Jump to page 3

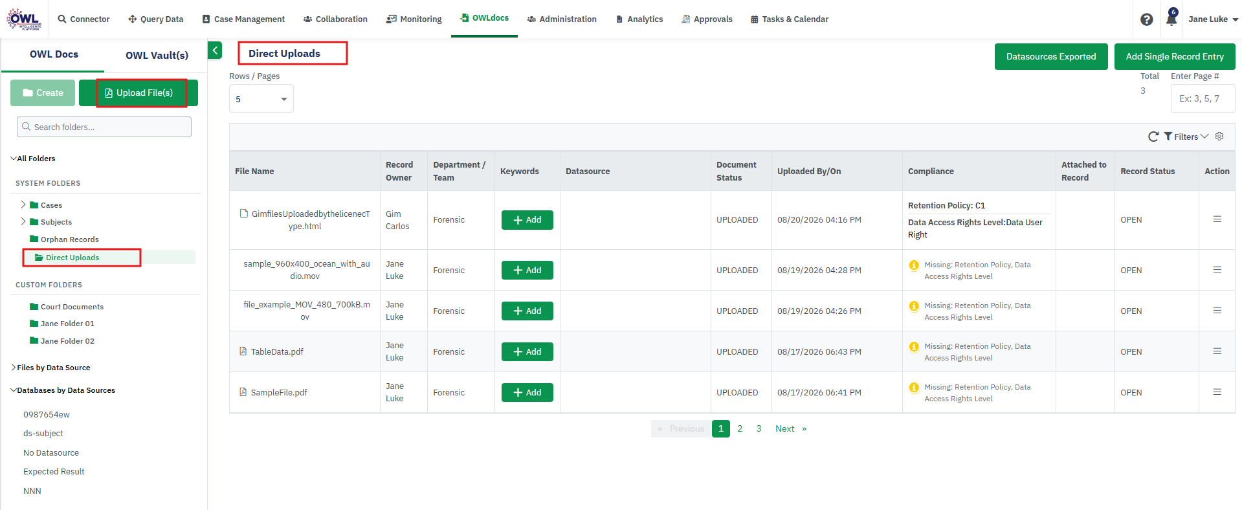[759, 428]
